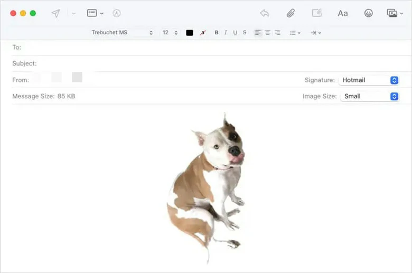The width and height of the screenshot is (412, 273).
Task: Align text to the right
Action: tap(277, 33)
